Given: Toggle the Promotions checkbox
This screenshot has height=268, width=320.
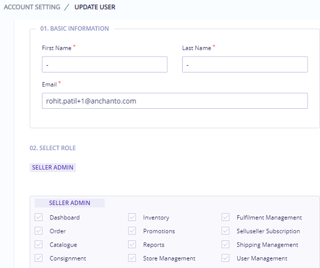Looking at the screenshot, I should pyautogui.click(x=132, y=231).
